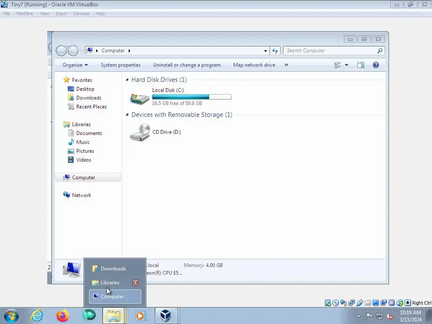The image size is (432, 324).
Task: Click the network tray icon
Action: coord(379,316)
